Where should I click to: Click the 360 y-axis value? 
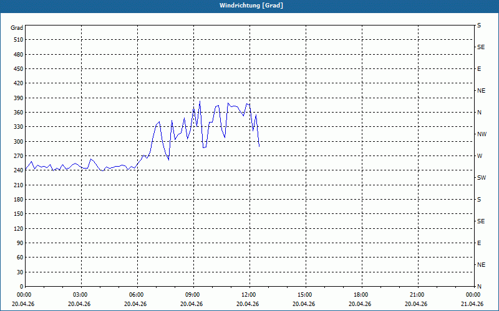pyautogui.click(x=19, y=113)
